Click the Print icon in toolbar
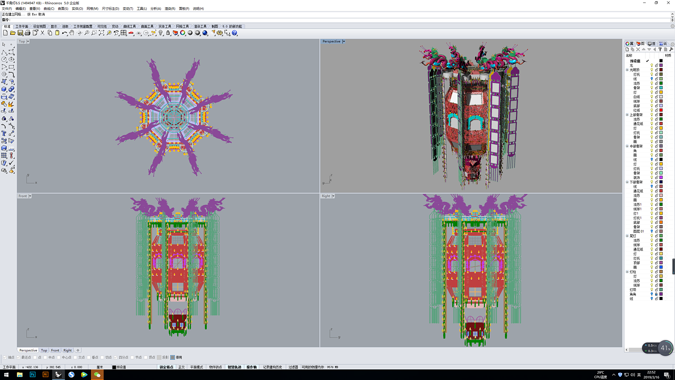The height and width of the screenshot is (380, 675). pyautogui.click(x=27, y=33)
